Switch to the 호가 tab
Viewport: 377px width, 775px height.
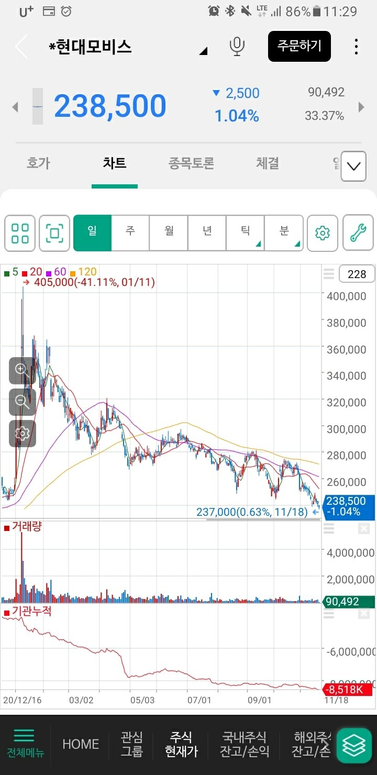click(38, 163)
